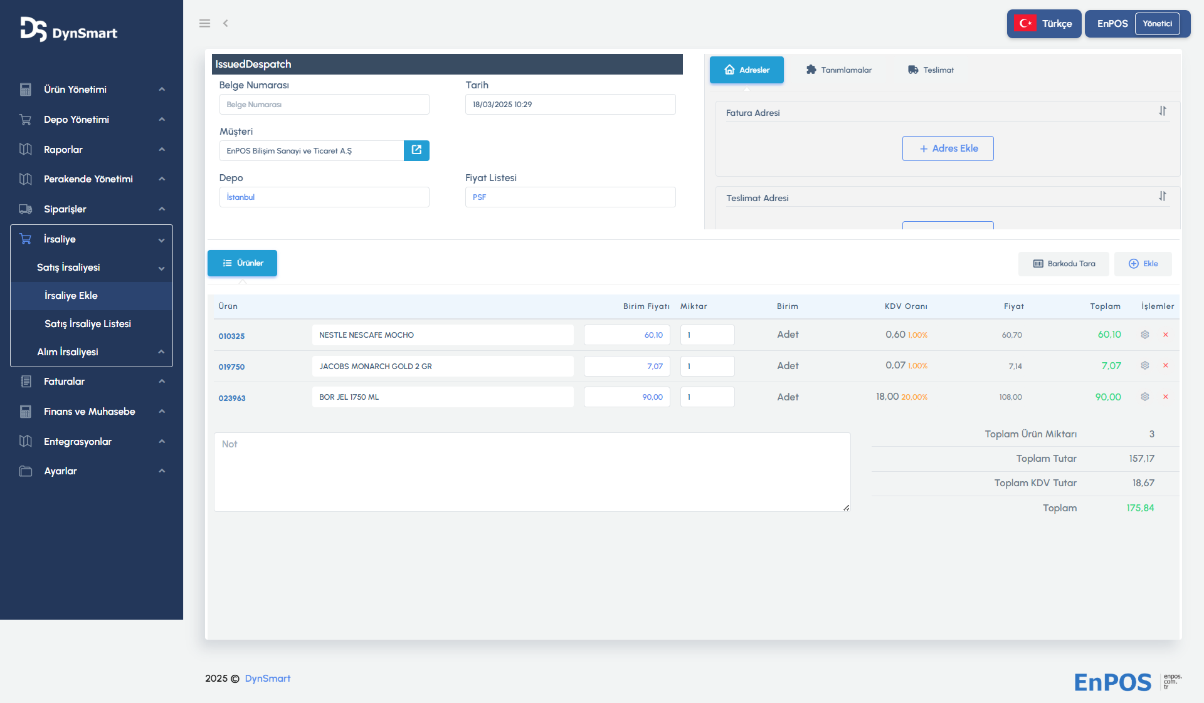Image resolution: width=1204 pixels, height=703 pixels.
Task: Click the Belge Numarası input field
Action: [x=324, y=105]
